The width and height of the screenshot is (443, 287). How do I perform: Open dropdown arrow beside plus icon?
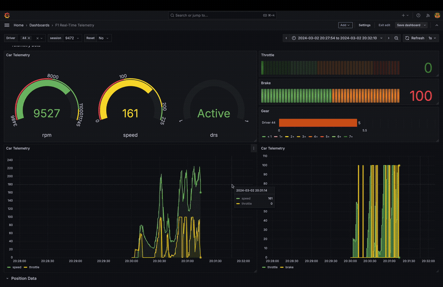(x=408, y=15)
